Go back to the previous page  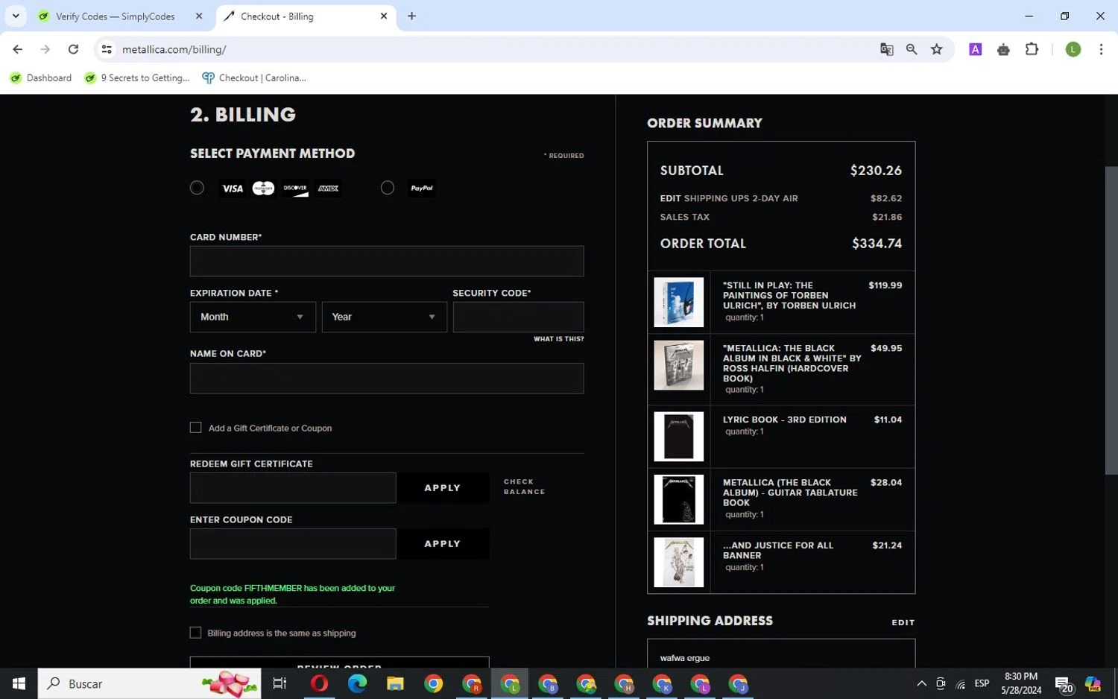click(18, 49)
